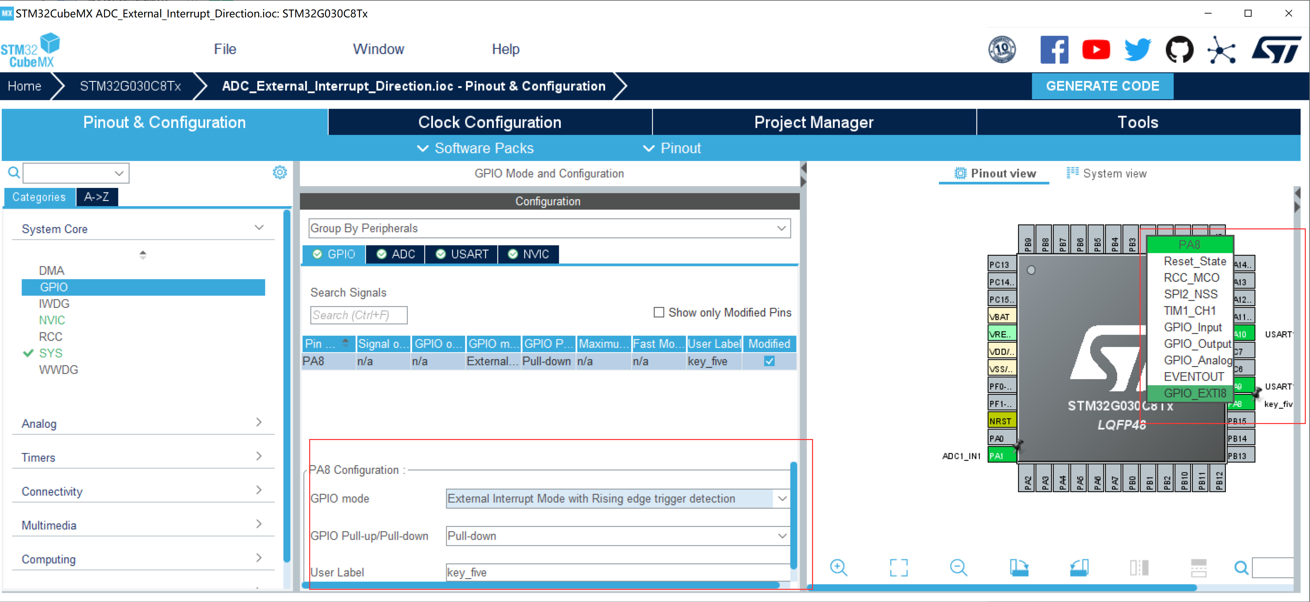1310x602 pixels.
Task: Enable Show only Modified Pins checkbox
Action: click(659, 312)
